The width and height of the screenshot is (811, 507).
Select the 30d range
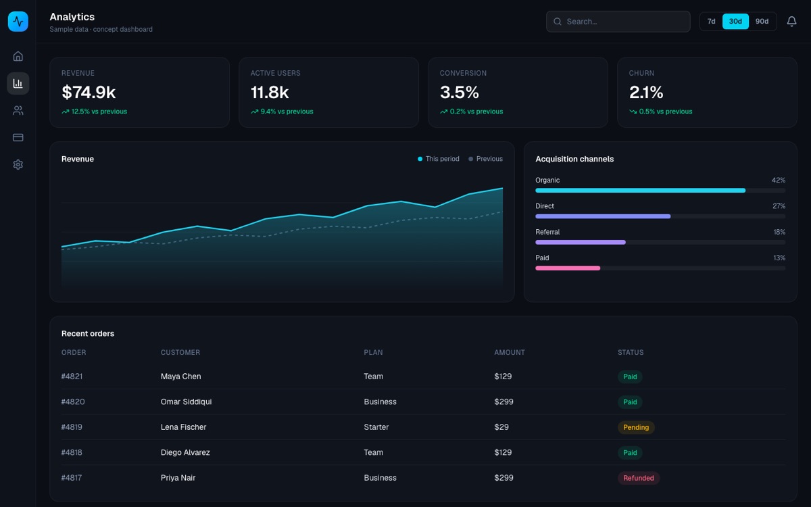[735, 22]
